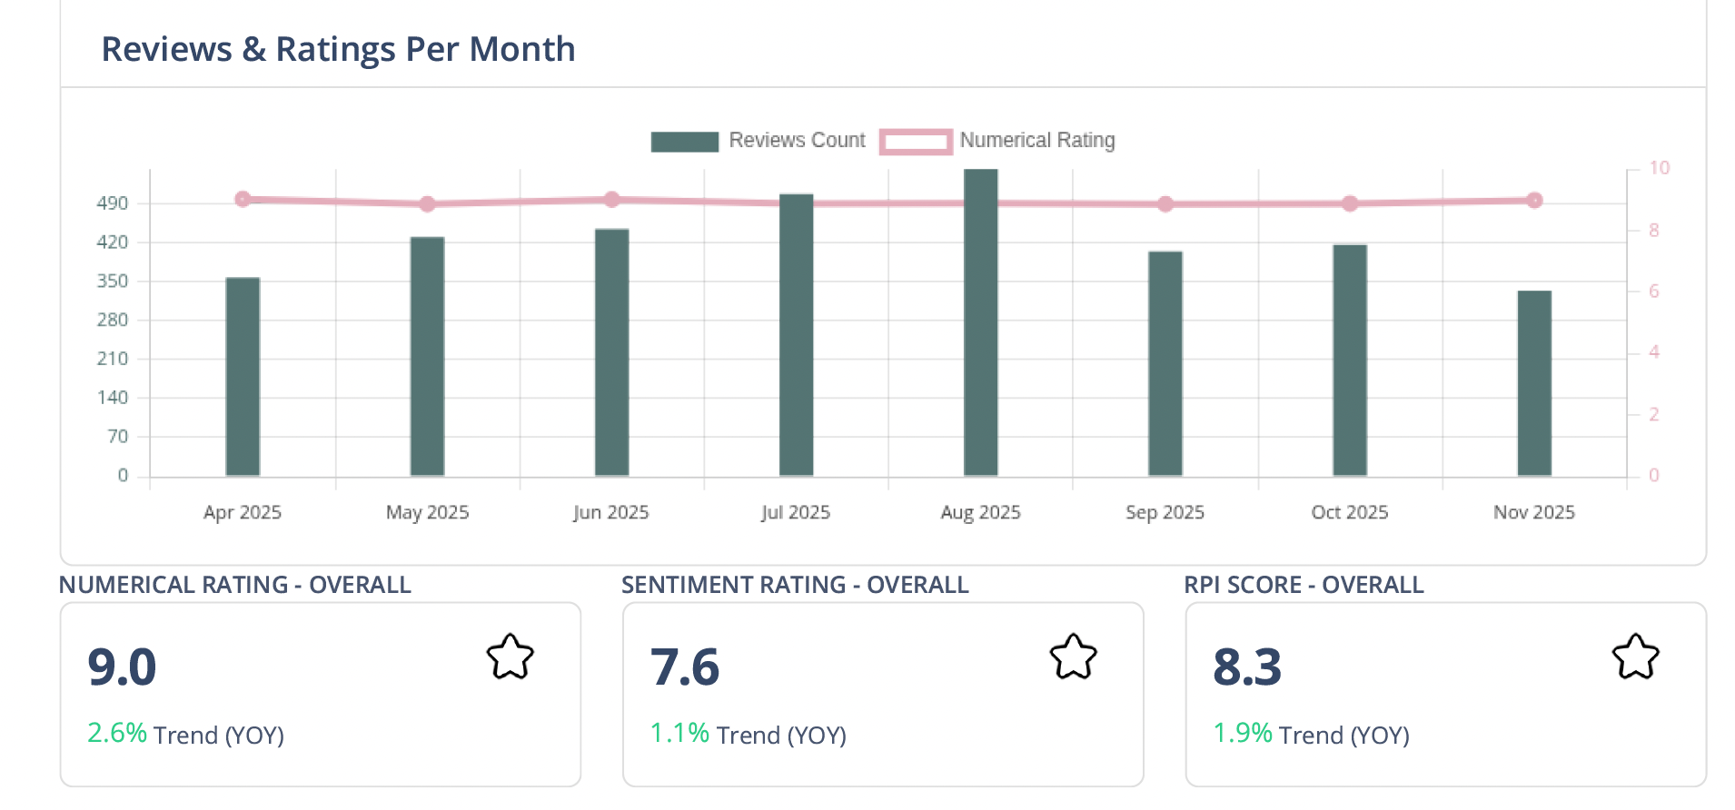The width and height of the screenshot is (1735, 810).
Task: Click the Sep 2025 reviews bar
Action: click(1165, 363)
